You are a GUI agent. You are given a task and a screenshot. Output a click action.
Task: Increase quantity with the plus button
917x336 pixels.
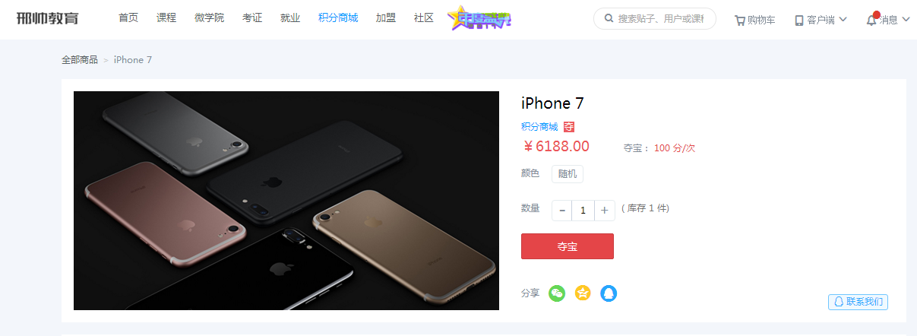605,210
